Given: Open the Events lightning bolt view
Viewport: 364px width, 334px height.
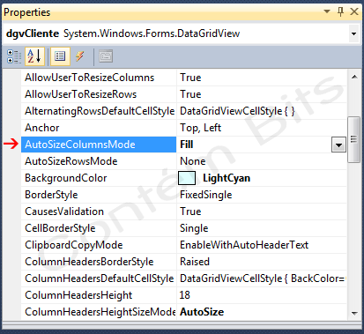Looking at the screenshot, I should (79, 56).
